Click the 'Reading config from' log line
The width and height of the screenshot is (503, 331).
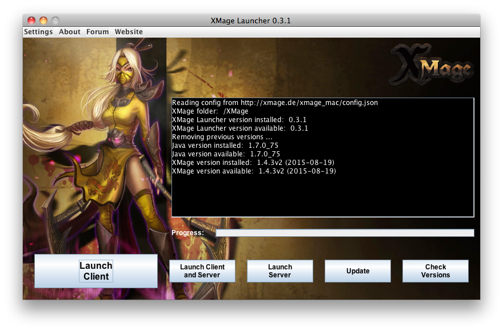coord(275,103)
